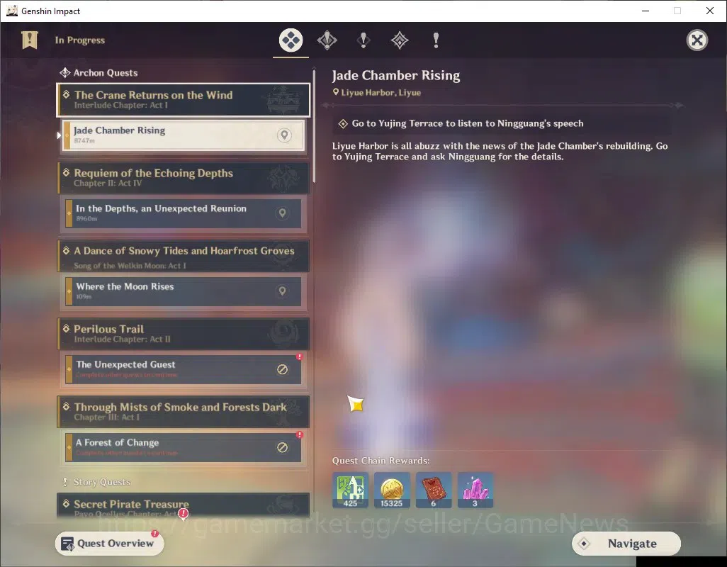Click location pin on In the Depths quest

282,213
